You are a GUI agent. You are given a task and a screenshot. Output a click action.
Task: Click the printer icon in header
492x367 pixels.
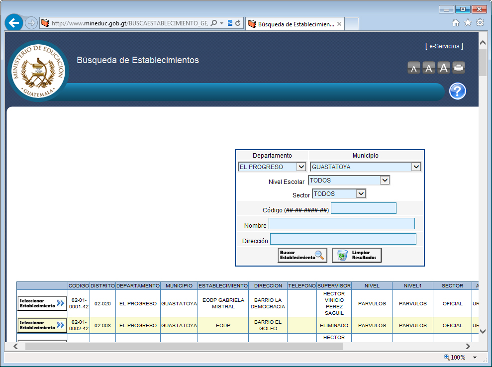pyautogui.click(x=459, y=68)
